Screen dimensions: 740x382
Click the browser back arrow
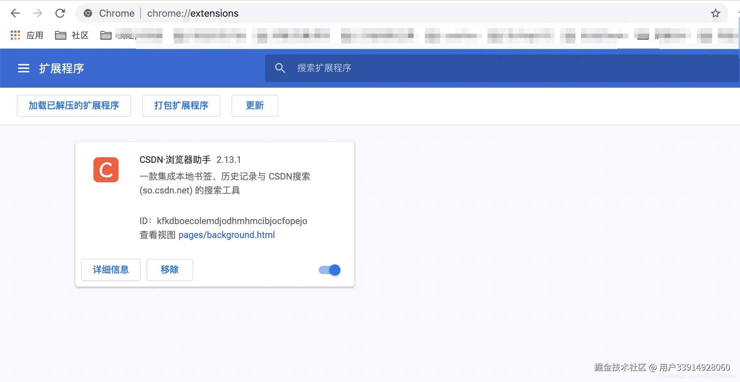point(15,13)
